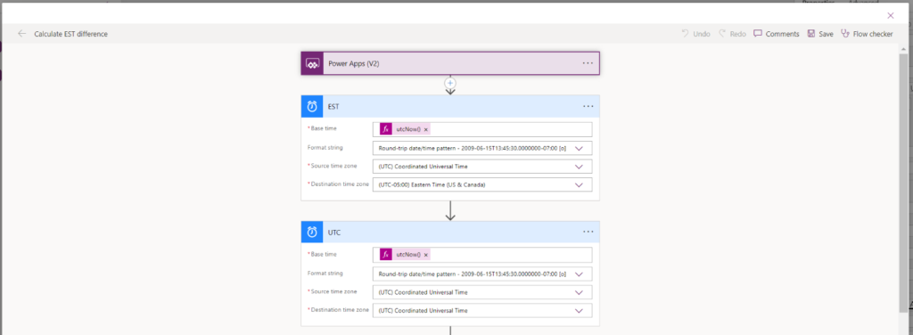
Task: Expand the UTC Destination time zone dropdown
Action: click(x=579, y=311)
